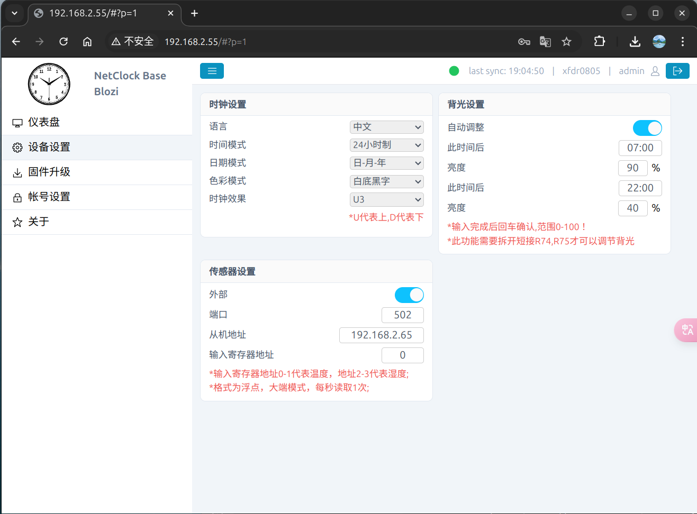Toggle 自动调整 backlight auto-adjust switch
697x514 pixels.
tap(647, 128)
